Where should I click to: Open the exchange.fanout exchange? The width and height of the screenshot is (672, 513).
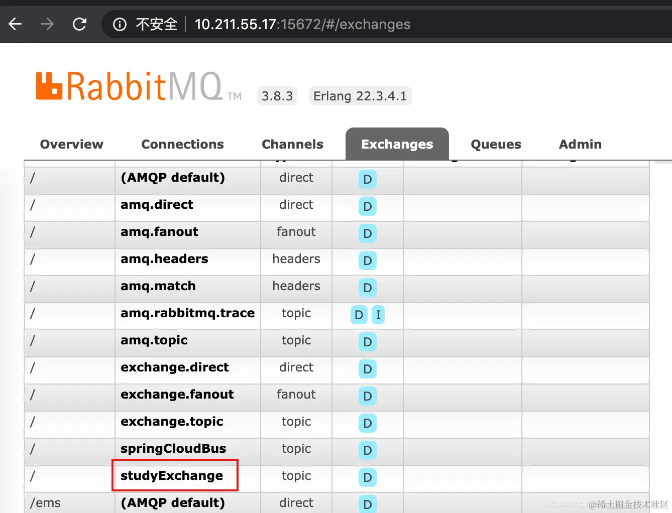coord(177,395)
